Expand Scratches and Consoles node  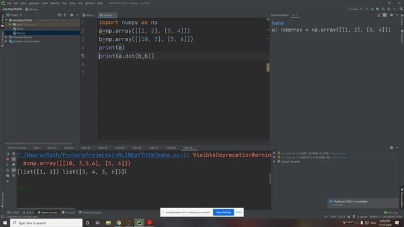(x=6, y=41)
